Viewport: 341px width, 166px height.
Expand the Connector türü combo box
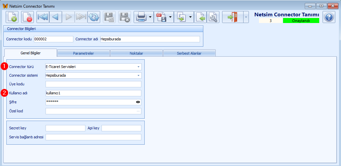click(138, 67)
